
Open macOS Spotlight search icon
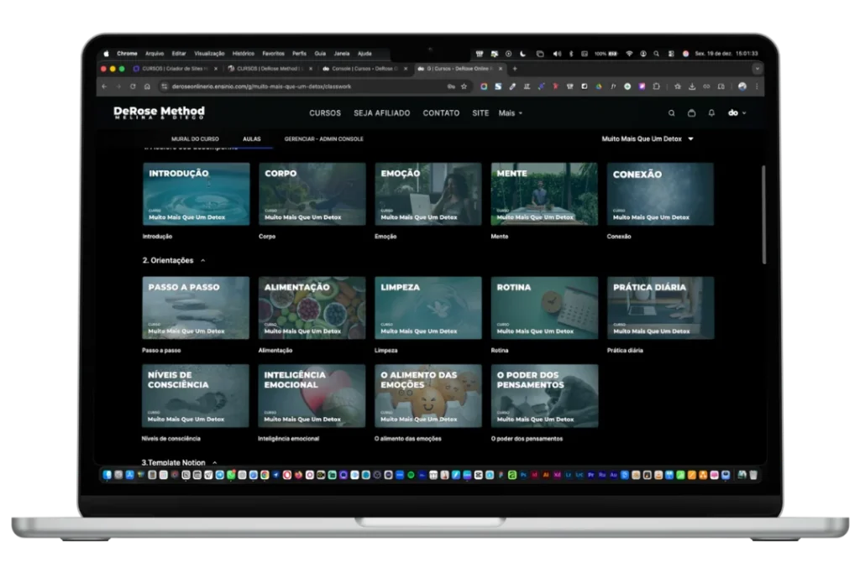coord(657,54)
